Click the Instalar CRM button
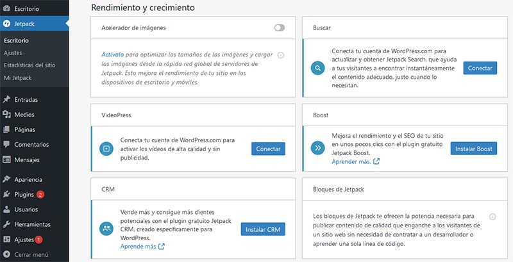Viewport: 513px width, 262px height. (x=263, y=229)
